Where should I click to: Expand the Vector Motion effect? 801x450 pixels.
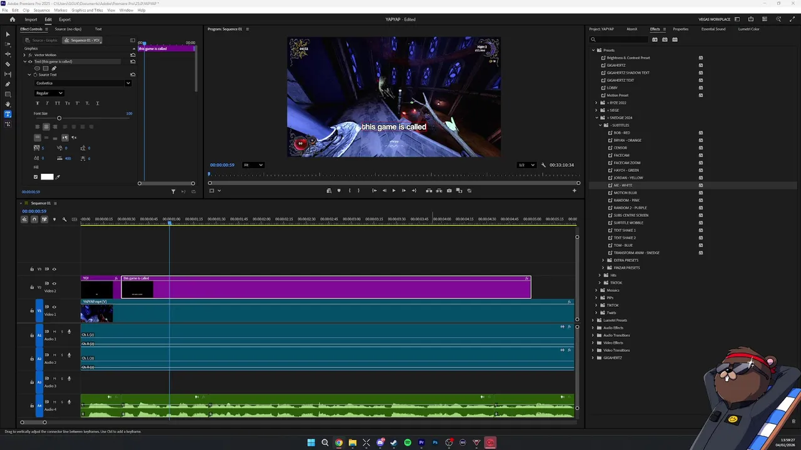(x=24, y=55)
